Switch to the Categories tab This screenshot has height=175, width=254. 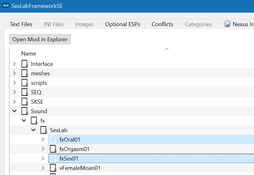(x=198, y=24)
